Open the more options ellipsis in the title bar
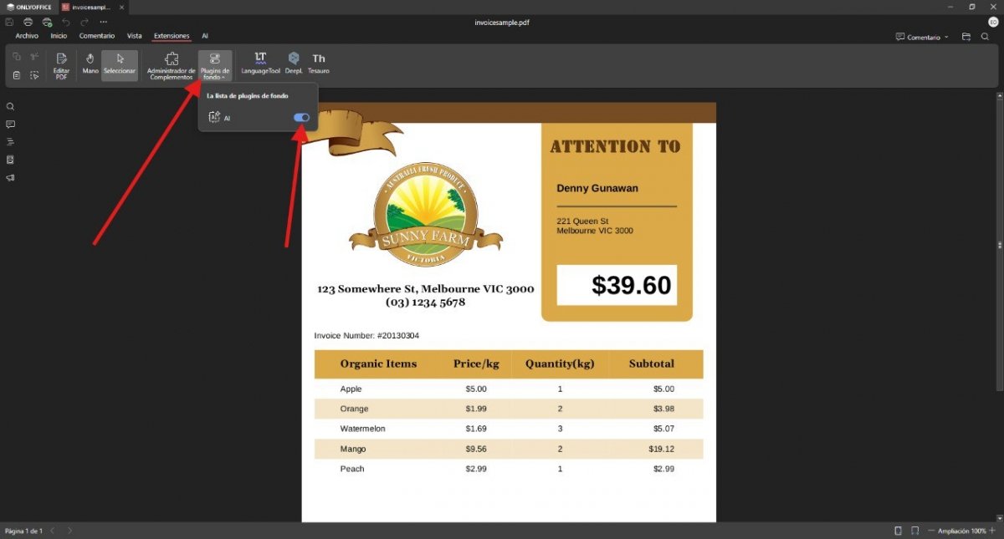 pyautogui.click(x=103, y=22)
